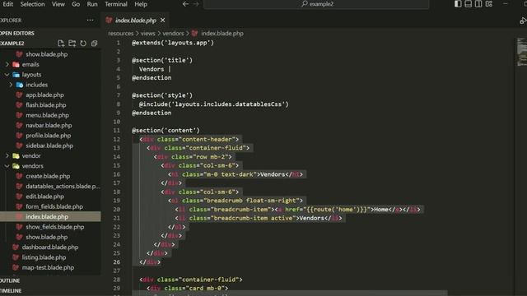Collapse the EXAMPLE2 section header

12,44
